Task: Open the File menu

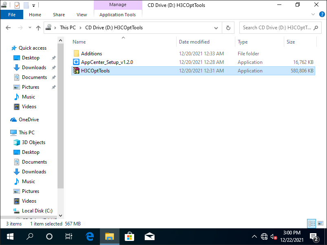Action: point(12,15)
